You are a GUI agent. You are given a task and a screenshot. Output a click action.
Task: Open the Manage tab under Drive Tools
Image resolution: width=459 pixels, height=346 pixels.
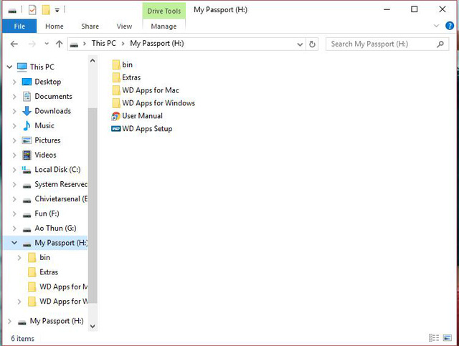click(x=164, y=27)
